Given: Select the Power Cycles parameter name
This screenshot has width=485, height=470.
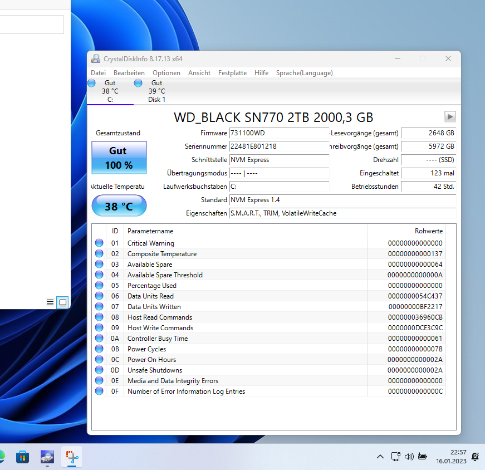Looking at the screenshot, I should pyautogui.click(x=146, y=349).
